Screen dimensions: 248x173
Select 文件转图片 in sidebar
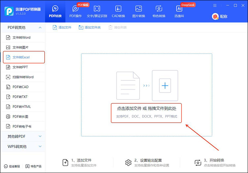tap(22, 47)
